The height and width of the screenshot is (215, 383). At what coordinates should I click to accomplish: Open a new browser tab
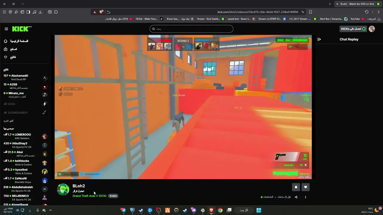[330, 4]
